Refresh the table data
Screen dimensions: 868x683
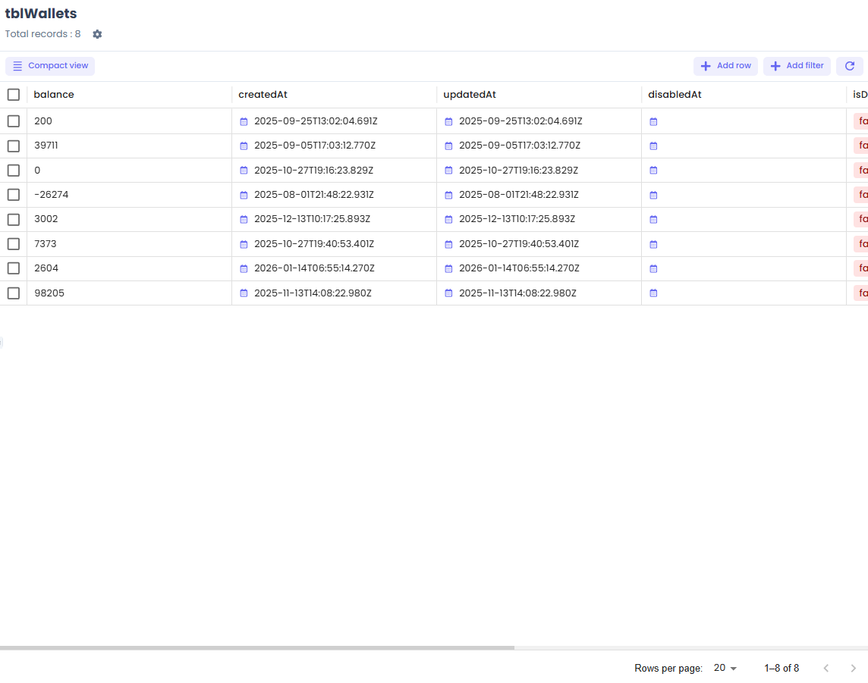click(849, 66)
